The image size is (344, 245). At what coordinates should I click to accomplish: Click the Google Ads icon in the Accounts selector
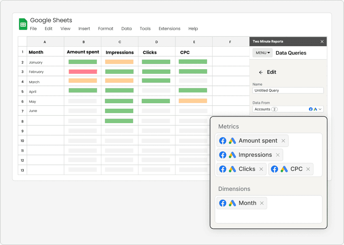[x=315, y=109]
